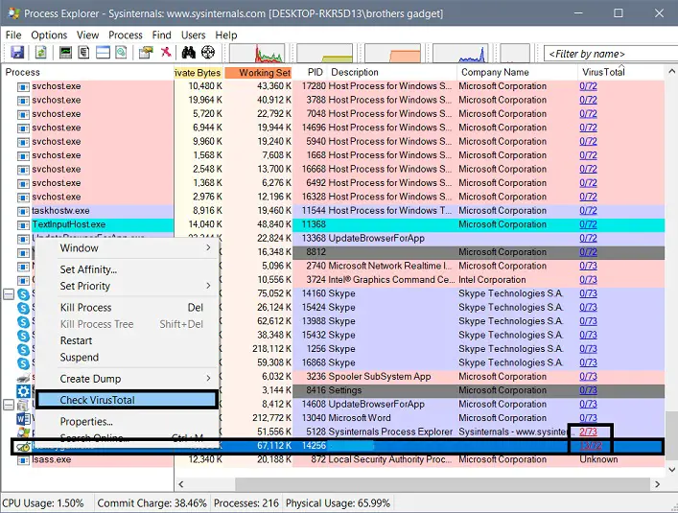Open the 0/72 VirusTotal link for TextInputHost.exe
Viewport: 678px width, 513px height.
click(x=588, y=224)
